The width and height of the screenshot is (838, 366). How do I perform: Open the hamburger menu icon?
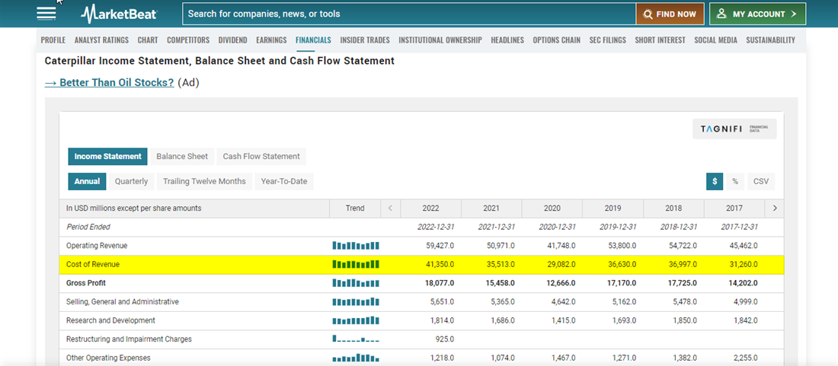(46, 14)
